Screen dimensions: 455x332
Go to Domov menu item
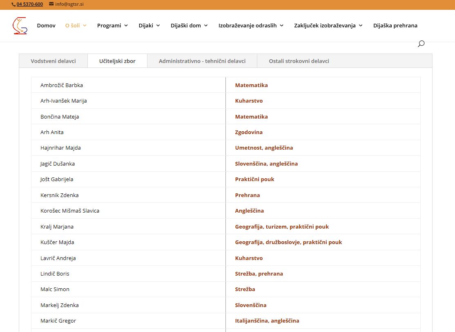[x=46, y=25]
